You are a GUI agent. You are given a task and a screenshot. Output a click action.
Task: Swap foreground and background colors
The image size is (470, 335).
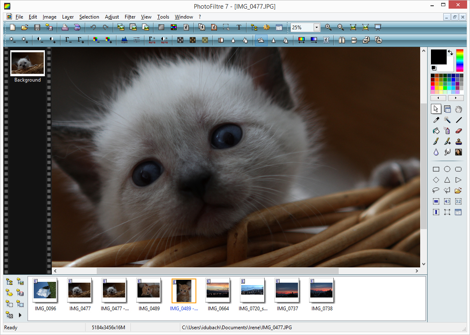450,53
